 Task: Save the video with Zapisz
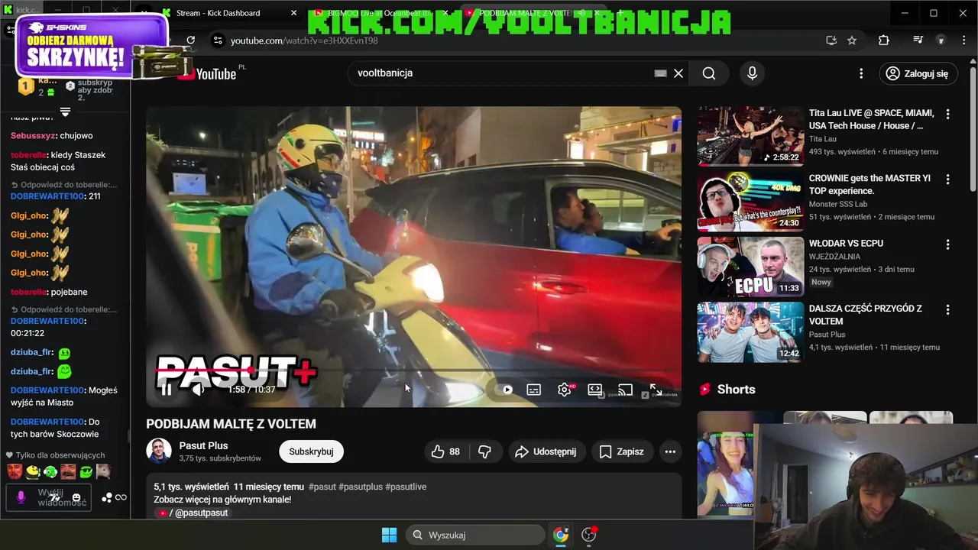621,451
